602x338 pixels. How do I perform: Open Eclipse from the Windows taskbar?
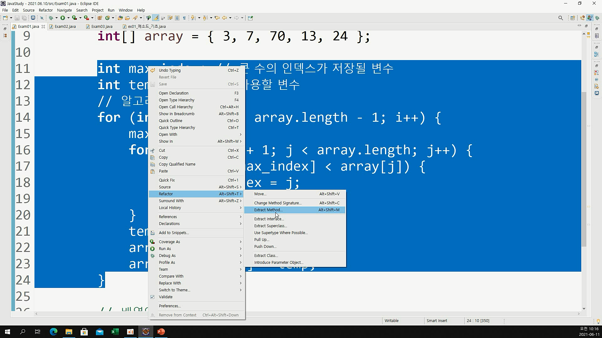coord(145,332)
